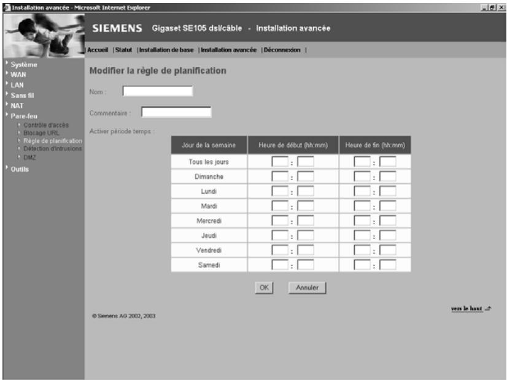Click end minutes field for Lundi

pyautogui.click(x=388, y=191)
